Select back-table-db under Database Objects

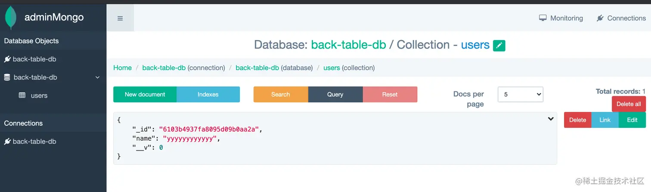[x=34, y=59]
